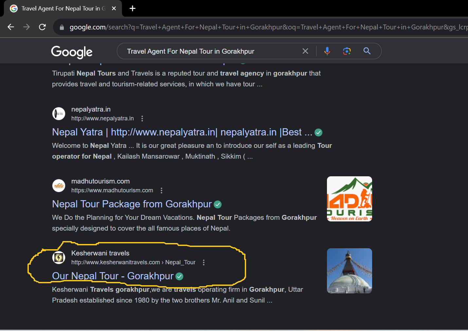Click verified badge beside Nepal Tour Package title
Image resolution: width=468 pixels, height=331 pixels.
point(218,204)
